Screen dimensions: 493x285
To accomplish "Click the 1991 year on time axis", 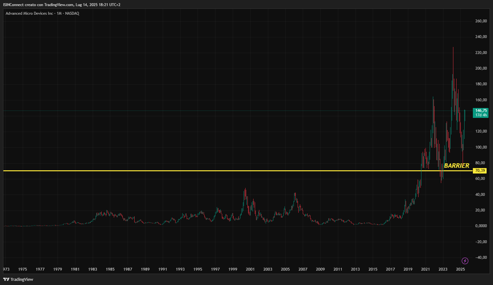I will [163, 269].
